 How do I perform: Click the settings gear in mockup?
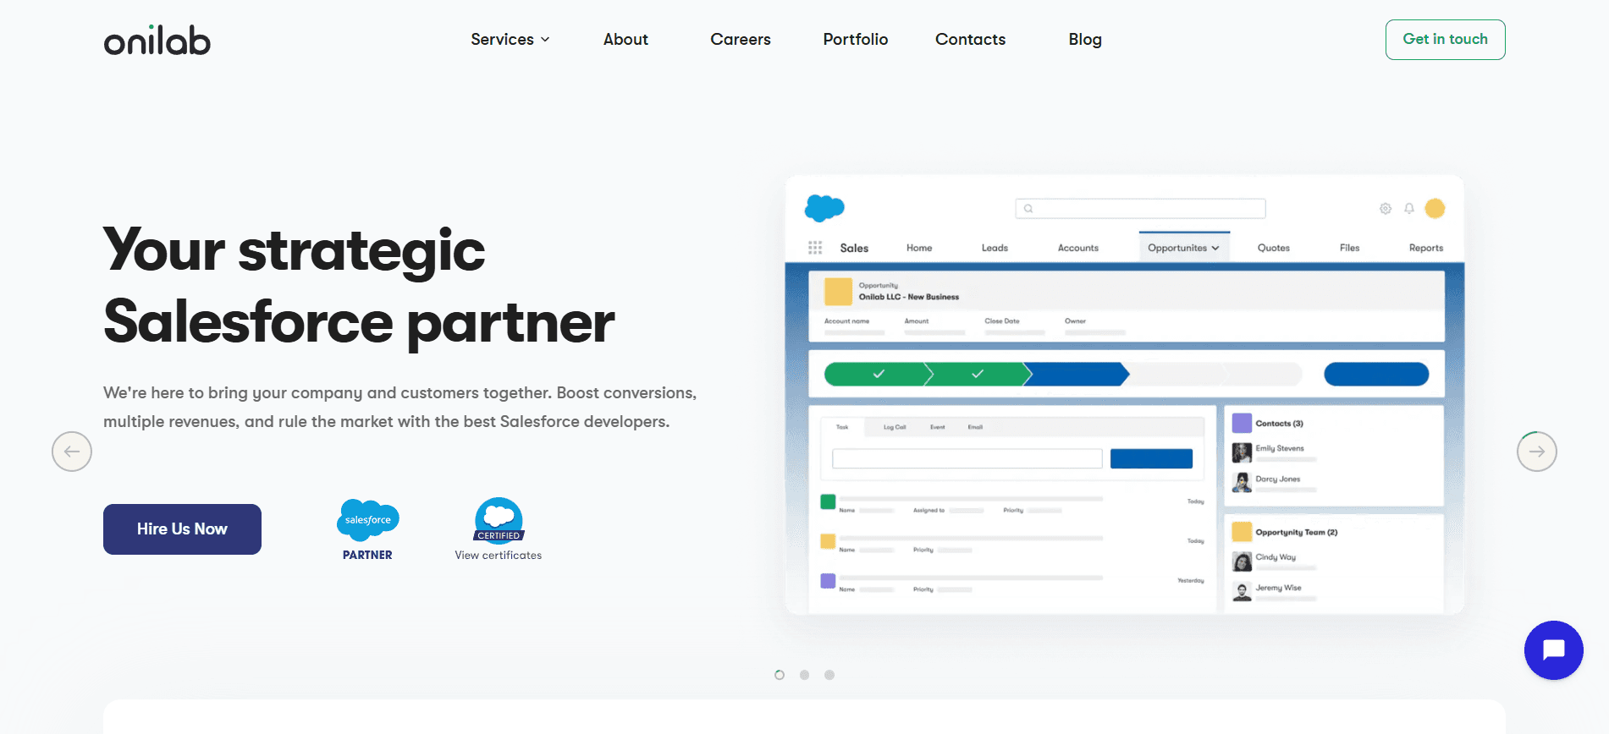[1386, 209]
